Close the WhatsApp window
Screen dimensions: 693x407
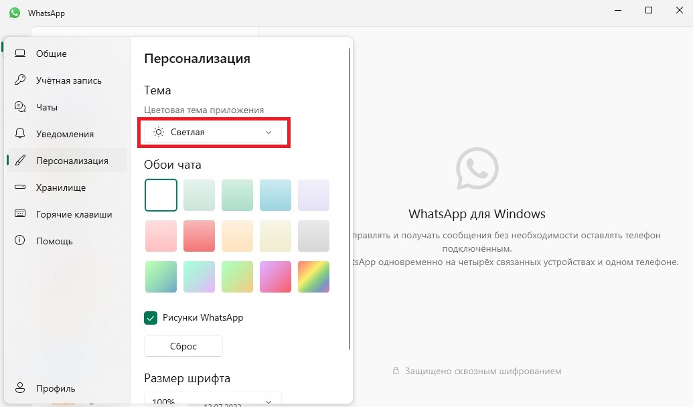point(680,10)
